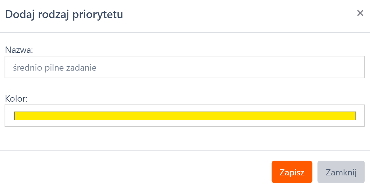Click the X in the dialog header
This screenshot has width=370, height=189.
click(x=360, y=13)
